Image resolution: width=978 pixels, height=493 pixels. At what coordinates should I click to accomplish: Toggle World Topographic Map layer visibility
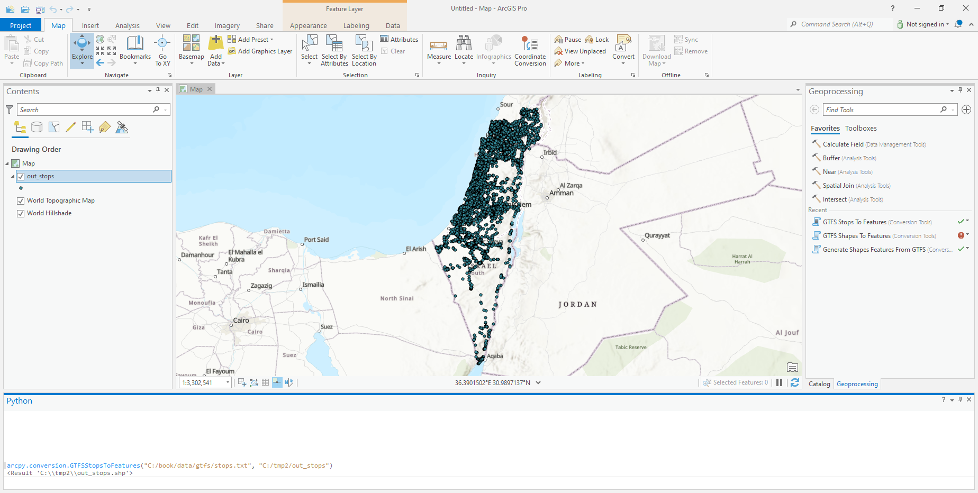(21, 201)
